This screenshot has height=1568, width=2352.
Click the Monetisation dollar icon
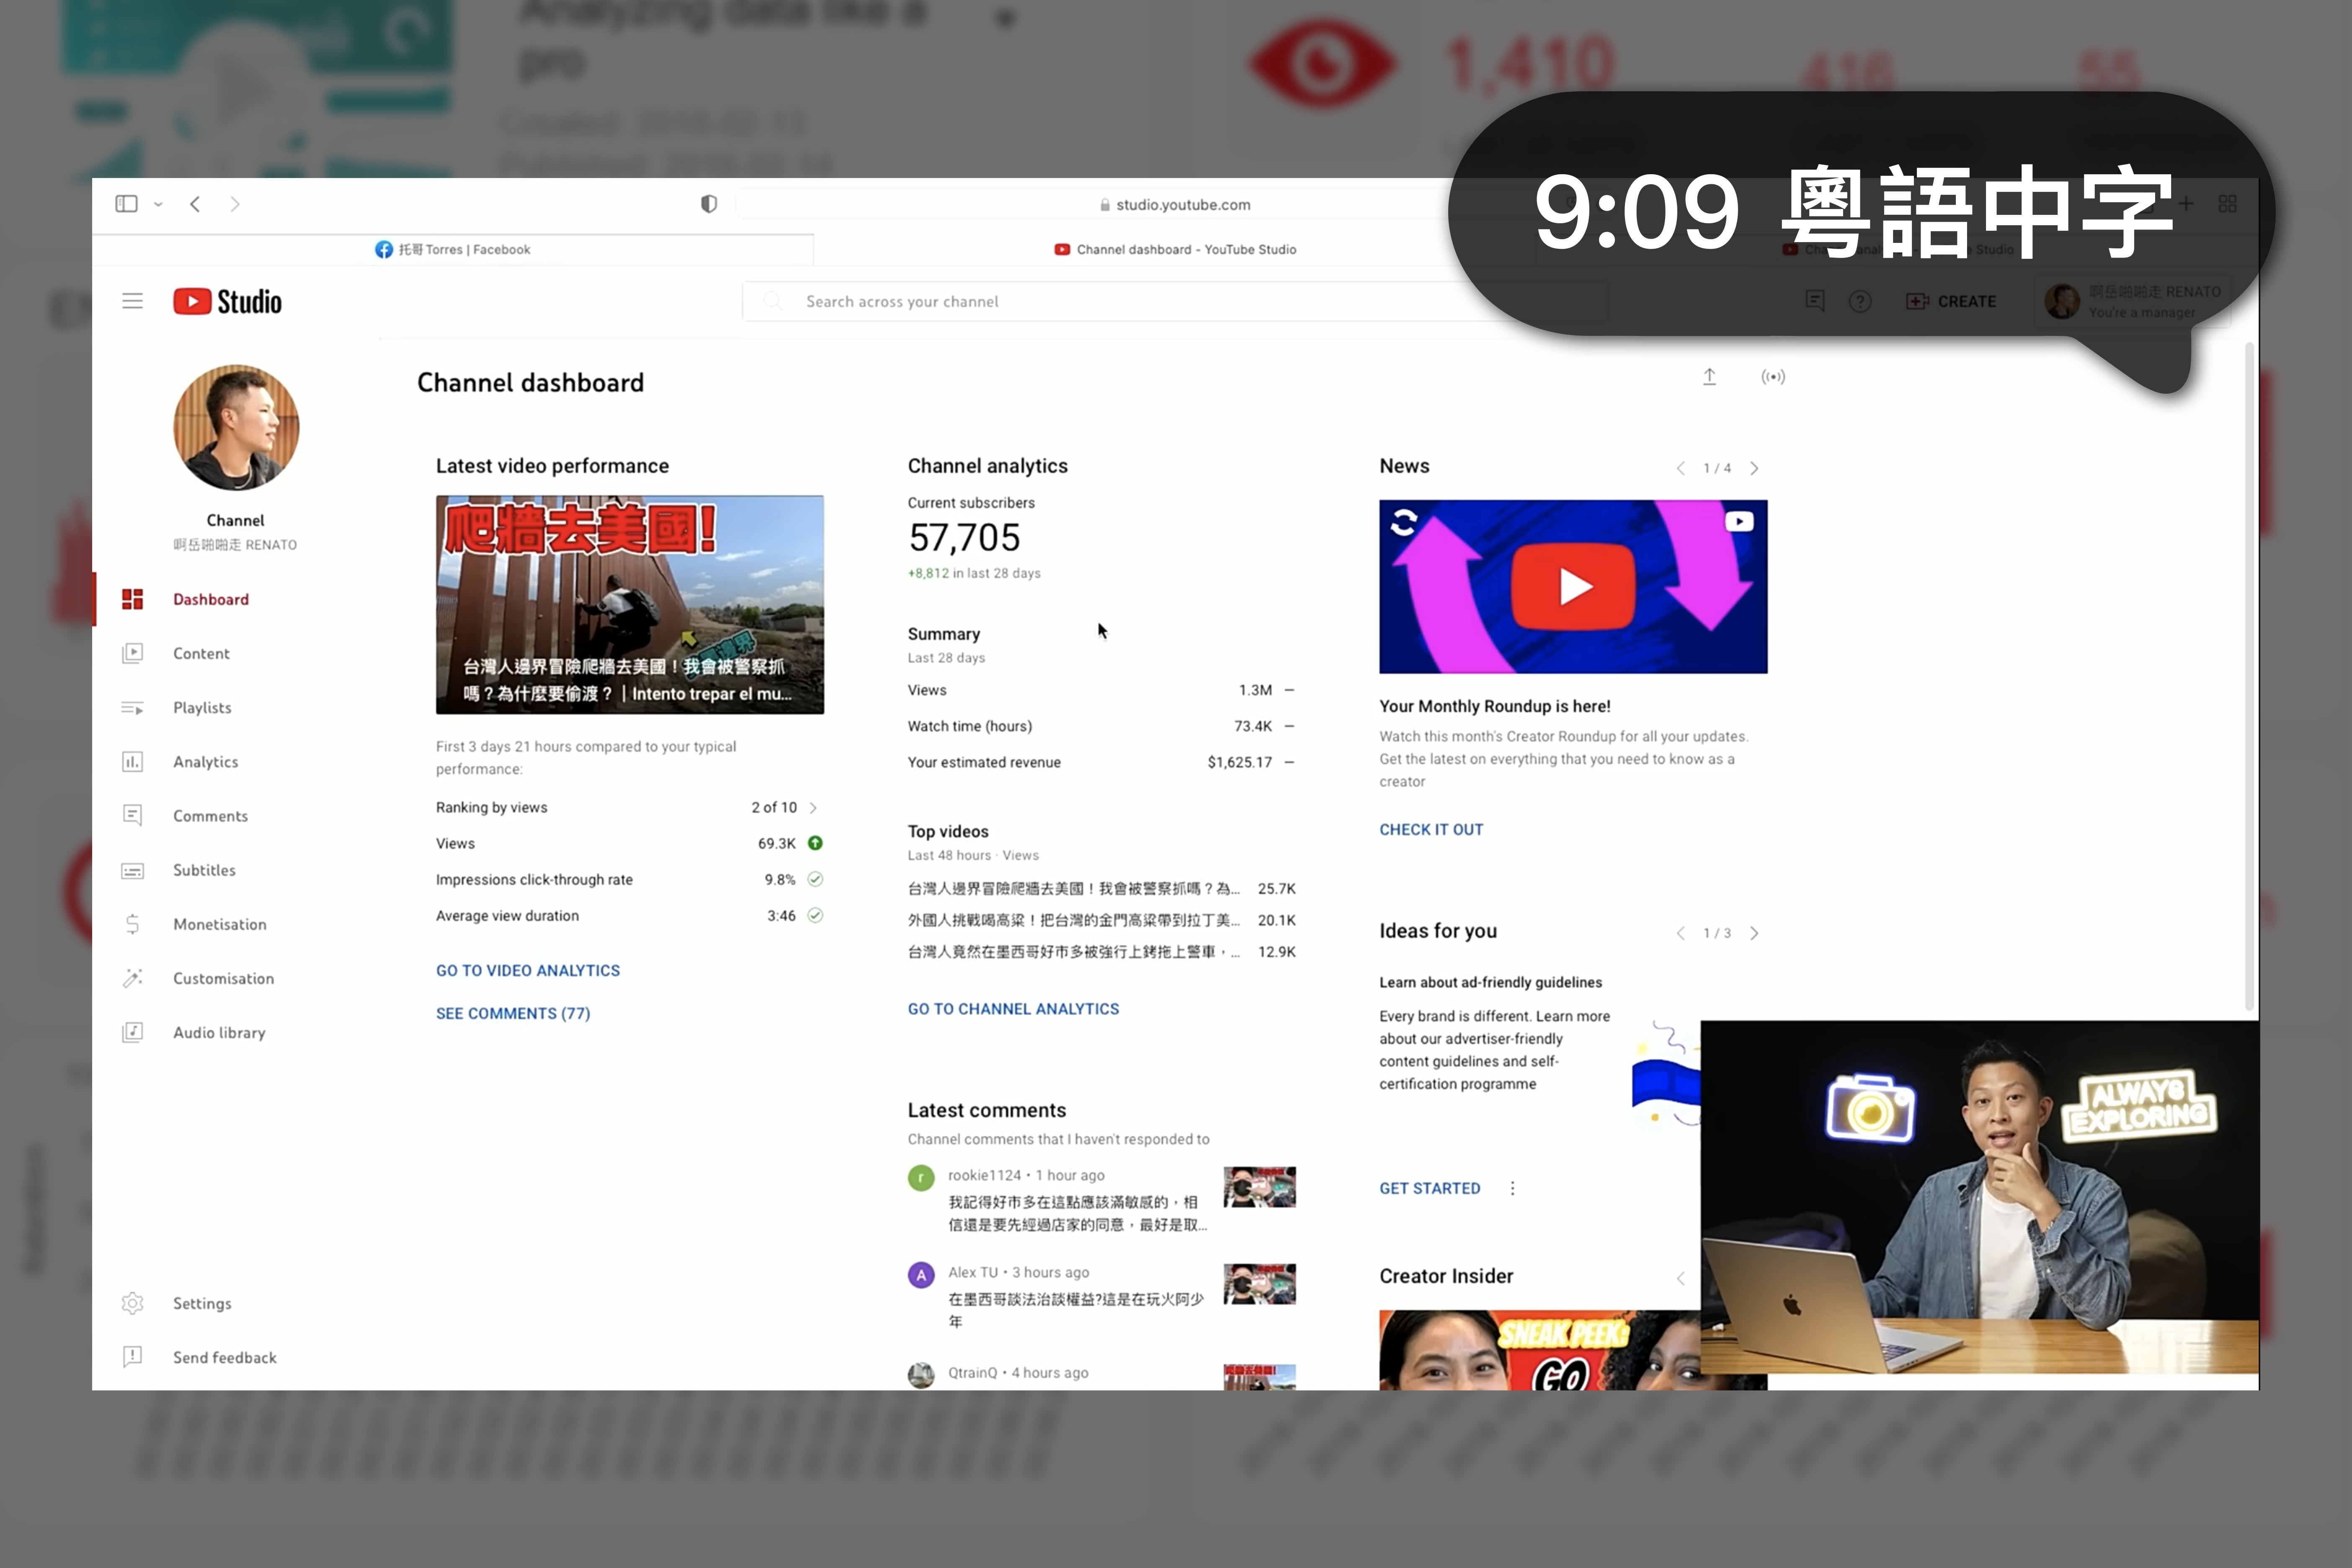click(x=132, y=924)
